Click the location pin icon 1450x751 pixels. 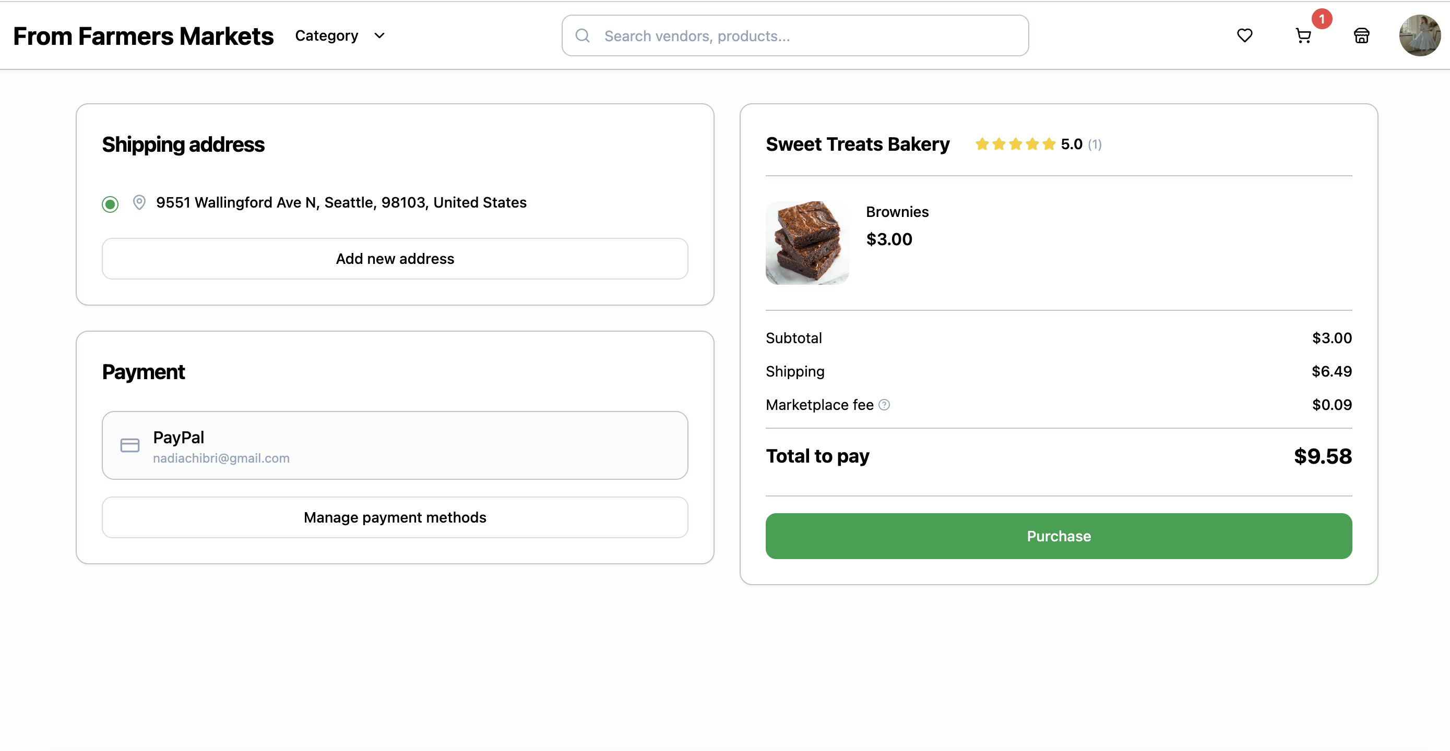point(139,202)
